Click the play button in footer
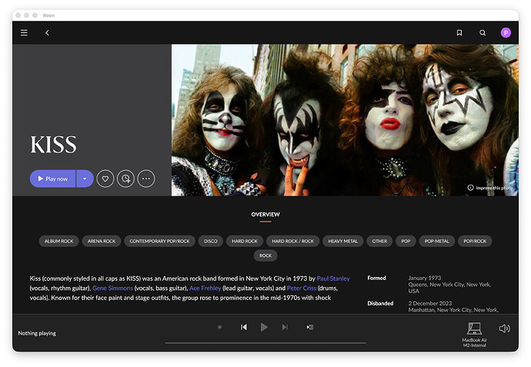Screen dimensions: 531x367 [x=264, y=327]
